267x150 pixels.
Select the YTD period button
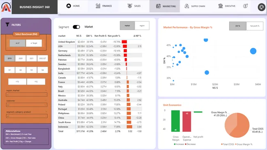(x=17, y=82)
